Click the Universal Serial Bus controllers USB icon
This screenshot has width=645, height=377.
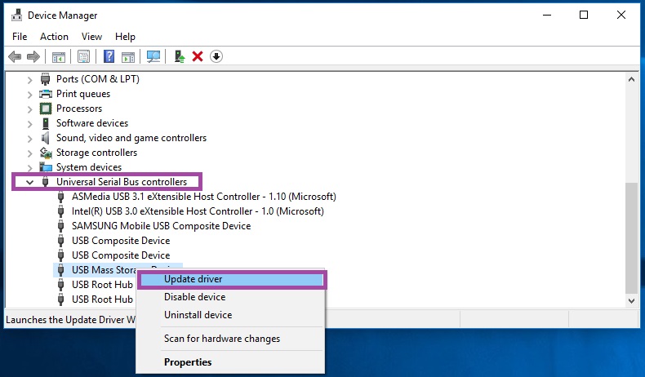coord(45,182)
